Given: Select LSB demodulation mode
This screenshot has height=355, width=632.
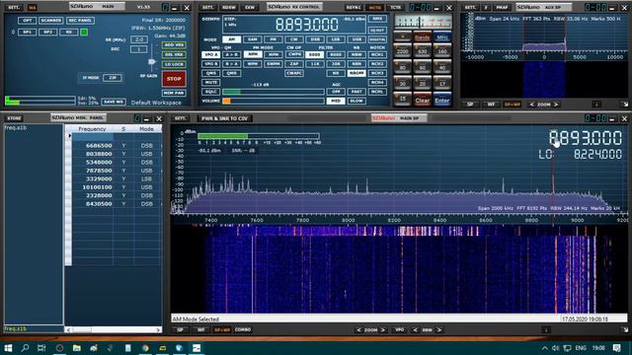Looking at the screenshot, I should (x=336, y=39).
